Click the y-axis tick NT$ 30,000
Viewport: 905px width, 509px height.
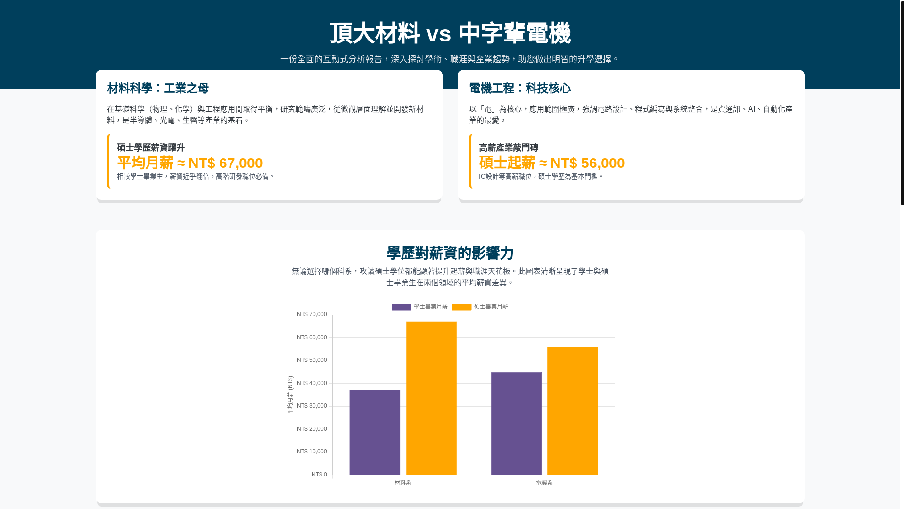tap(312, 406)
